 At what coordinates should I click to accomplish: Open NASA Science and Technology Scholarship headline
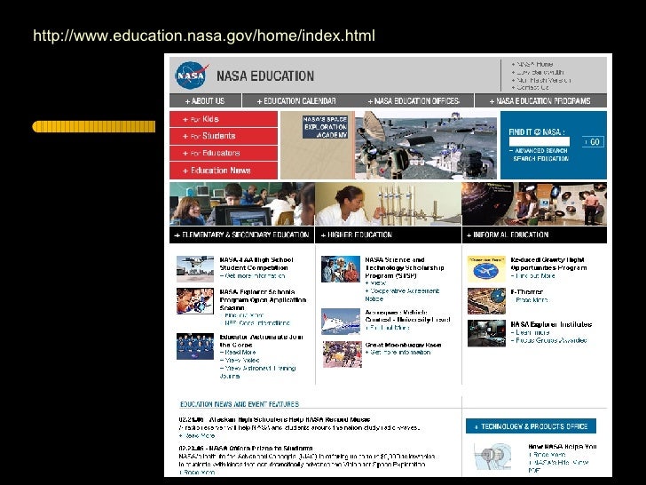[404, 267]
